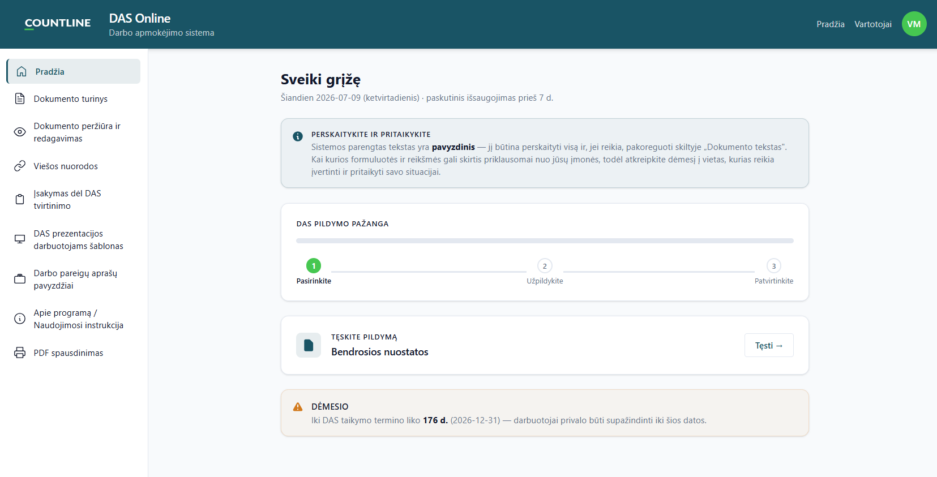Click the warning triangle icon in Dėmesio alert

coord(298,407)
